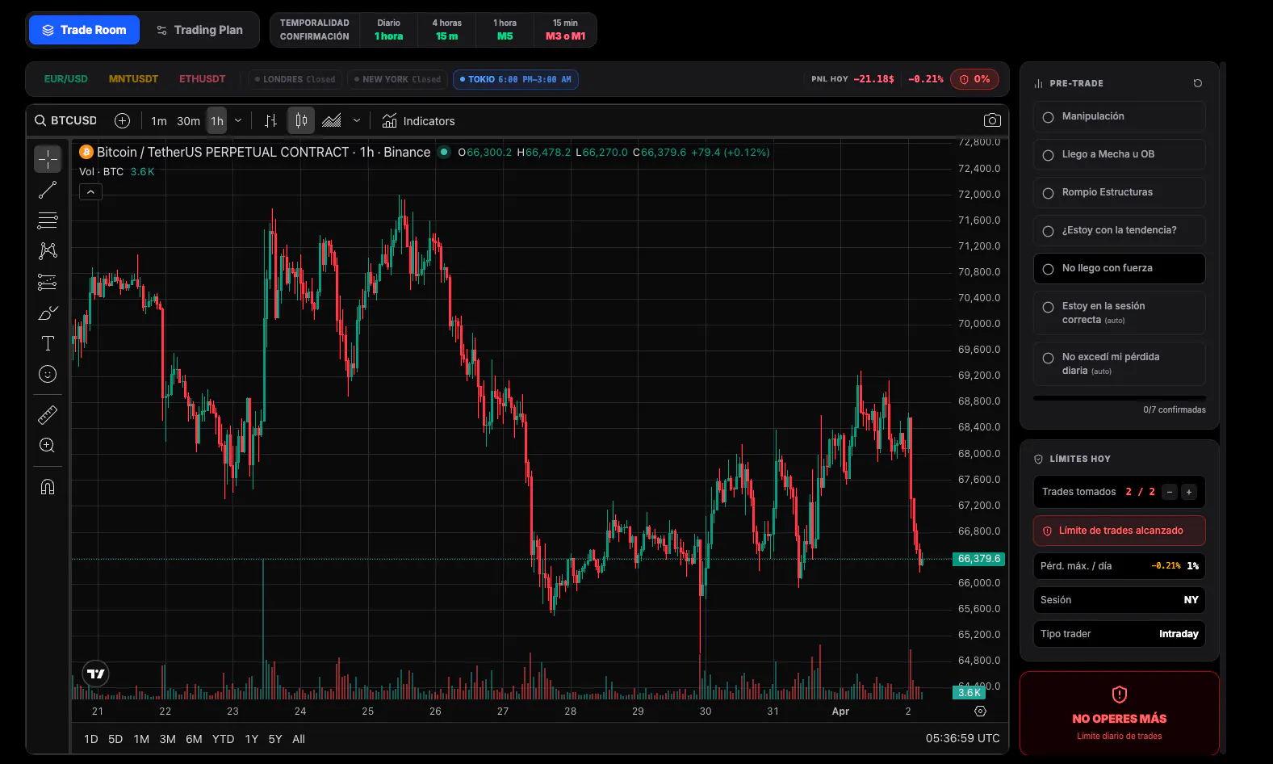
Task: Expand the chart style dropdown arrow
Action: [357, 120]
